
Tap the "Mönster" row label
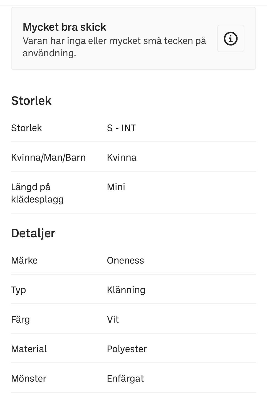pos(29,379)
